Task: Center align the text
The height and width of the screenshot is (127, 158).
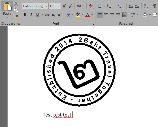Action: click(x=106, y=15)
